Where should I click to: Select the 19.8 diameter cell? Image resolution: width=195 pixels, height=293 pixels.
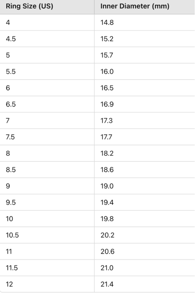107,219
